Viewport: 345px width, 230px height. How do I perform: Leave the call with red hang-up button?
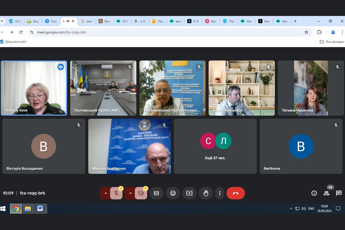click(x=235, y=193)
